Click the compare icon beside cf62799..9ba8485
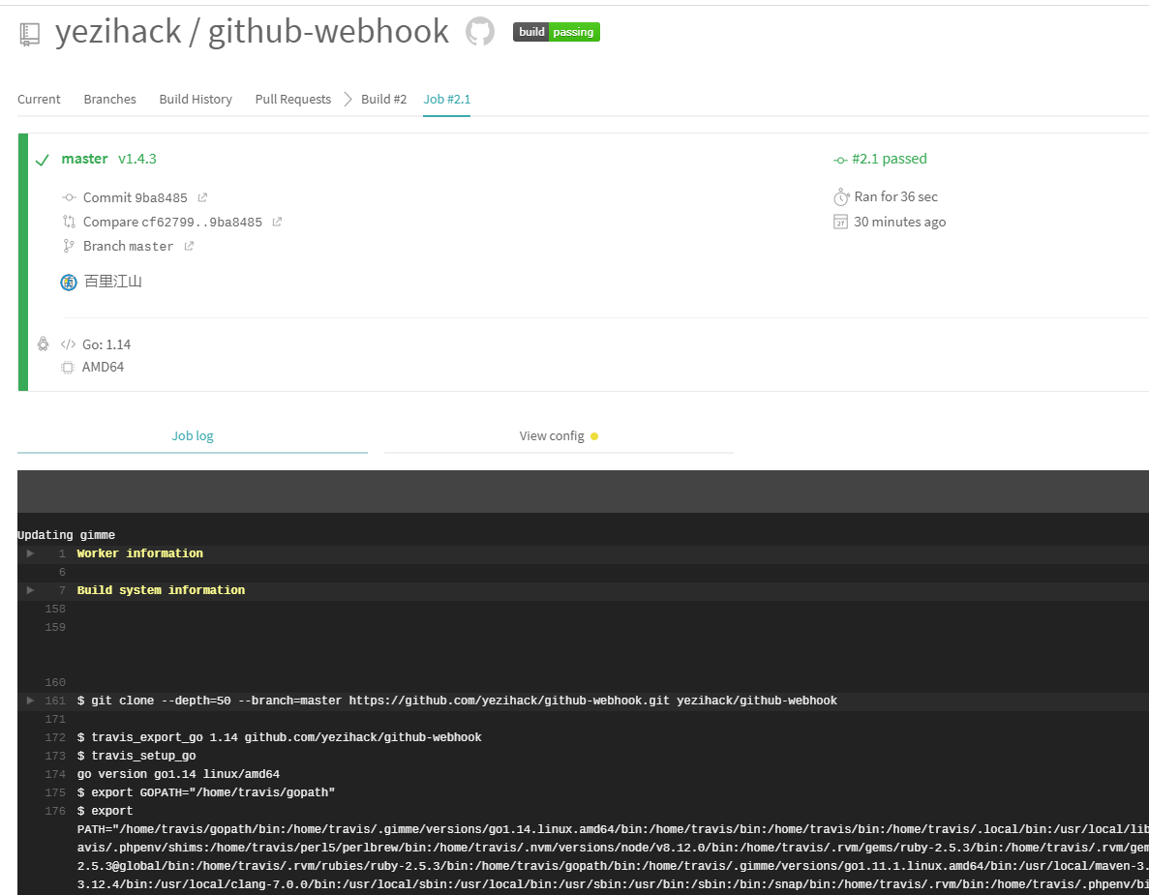The image size is (1149, 895). (x=69, y=222)
